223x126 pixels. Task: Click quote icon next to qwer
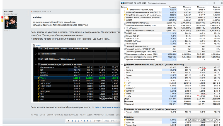pos(34,45)
